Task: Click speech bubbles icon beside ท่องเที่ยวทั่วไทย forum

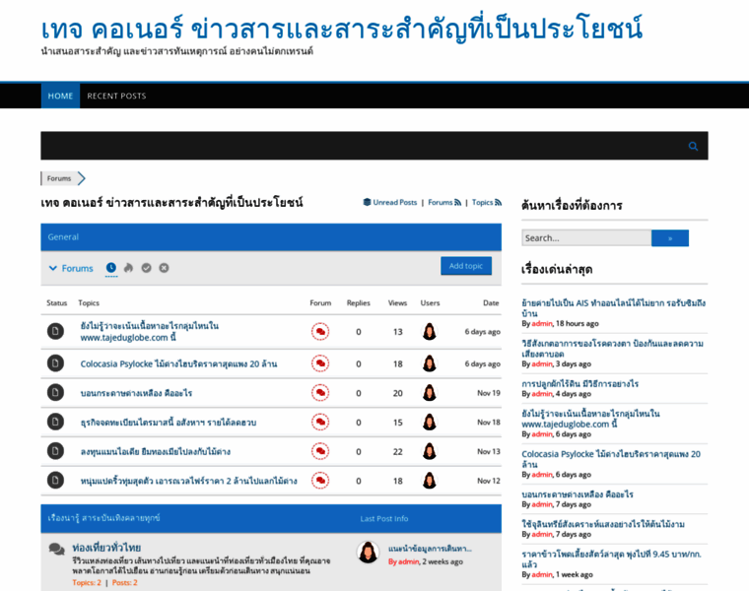Action: tap(56, 549)
